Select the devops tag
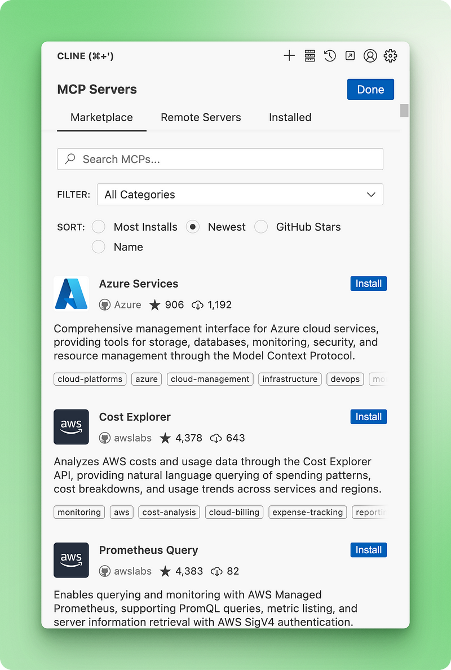 pos(345,379)
